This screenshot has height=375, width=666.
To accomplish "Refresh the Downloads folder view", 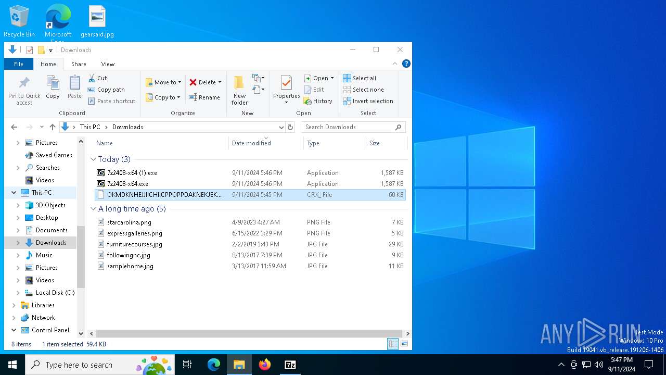I will point(290,127).
